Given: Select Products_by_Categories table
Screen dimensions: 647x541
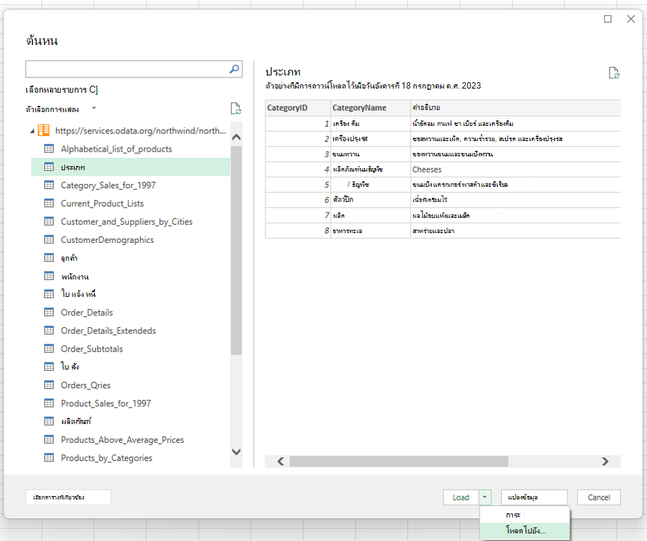Looking at the screenshot, I should [x=106, y=458].
